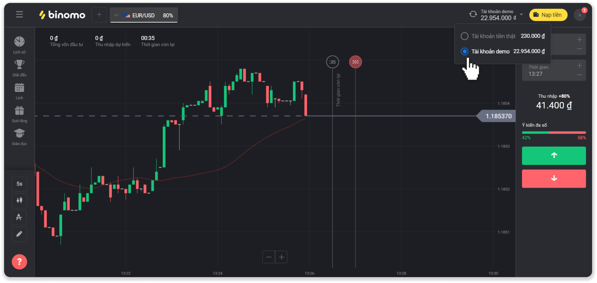Open the 5s timeframe selector
The image size is (597, 283).
(x=19, y=184)
